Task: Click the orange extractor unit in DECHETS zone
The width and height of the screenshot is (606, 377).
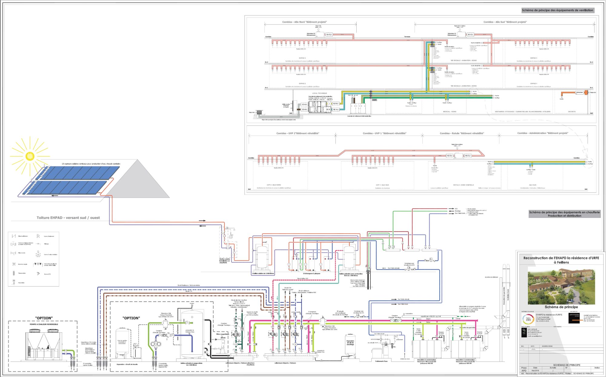Action: point(586,92)
